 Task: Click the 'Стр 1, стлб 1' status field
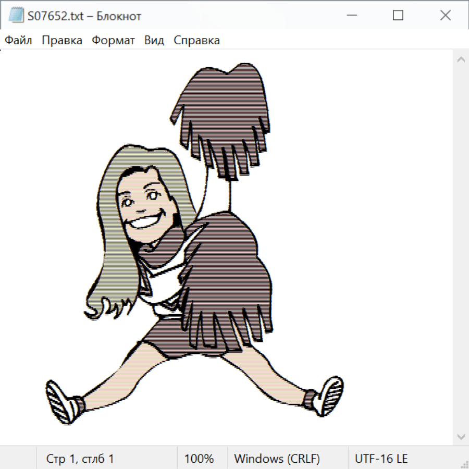pyautogui.click(x=80, y=459)
